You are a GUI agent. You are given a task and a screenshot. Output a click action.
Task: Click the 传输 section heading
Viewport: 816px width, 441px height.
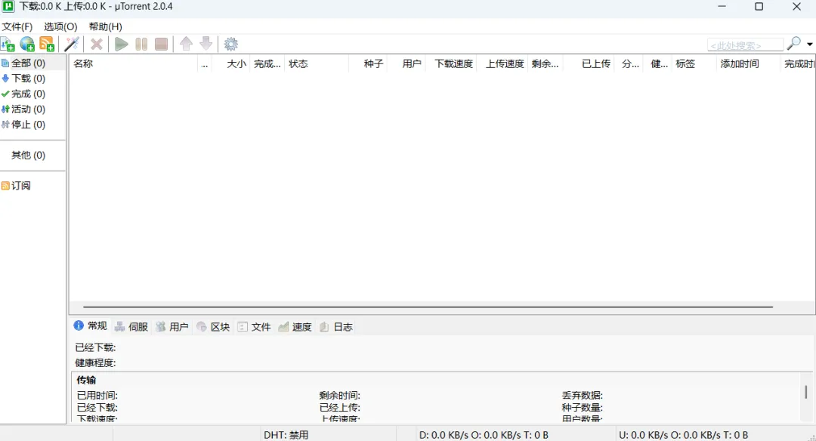coord(86,380)
